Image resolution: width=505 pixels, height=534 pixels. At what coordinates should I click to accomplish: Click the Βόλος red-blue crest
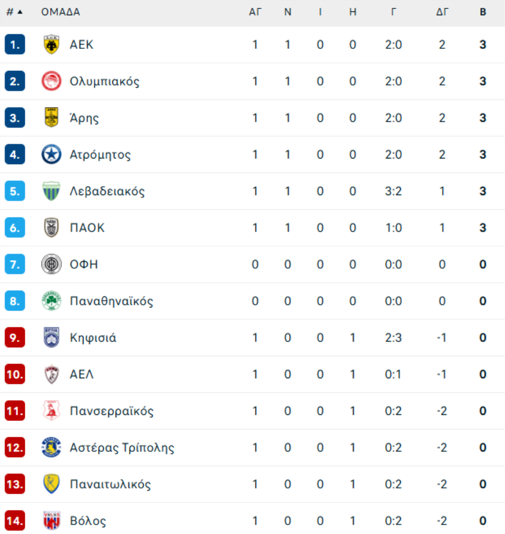pos(52,521)
